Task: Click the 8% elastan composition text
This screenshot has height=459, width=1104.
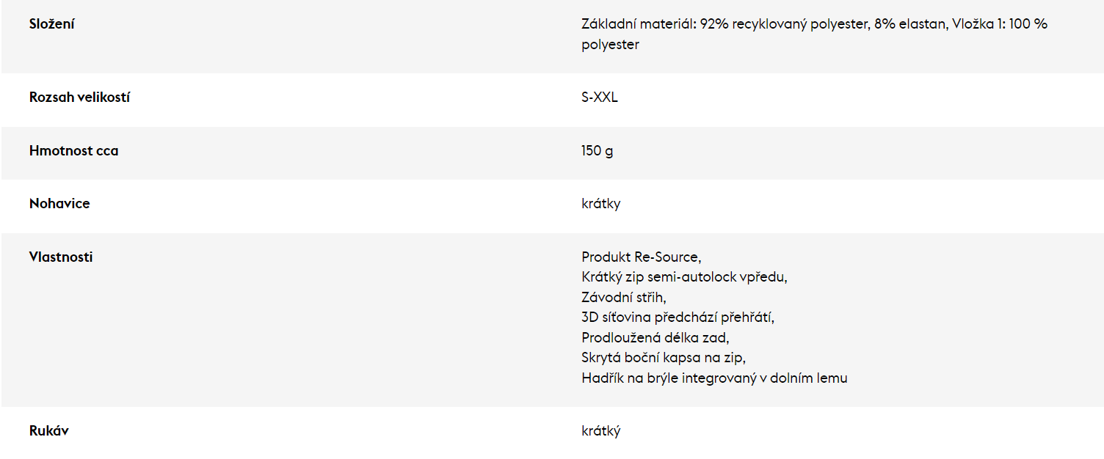Action: pyautogui.click(x=909, y=24)
